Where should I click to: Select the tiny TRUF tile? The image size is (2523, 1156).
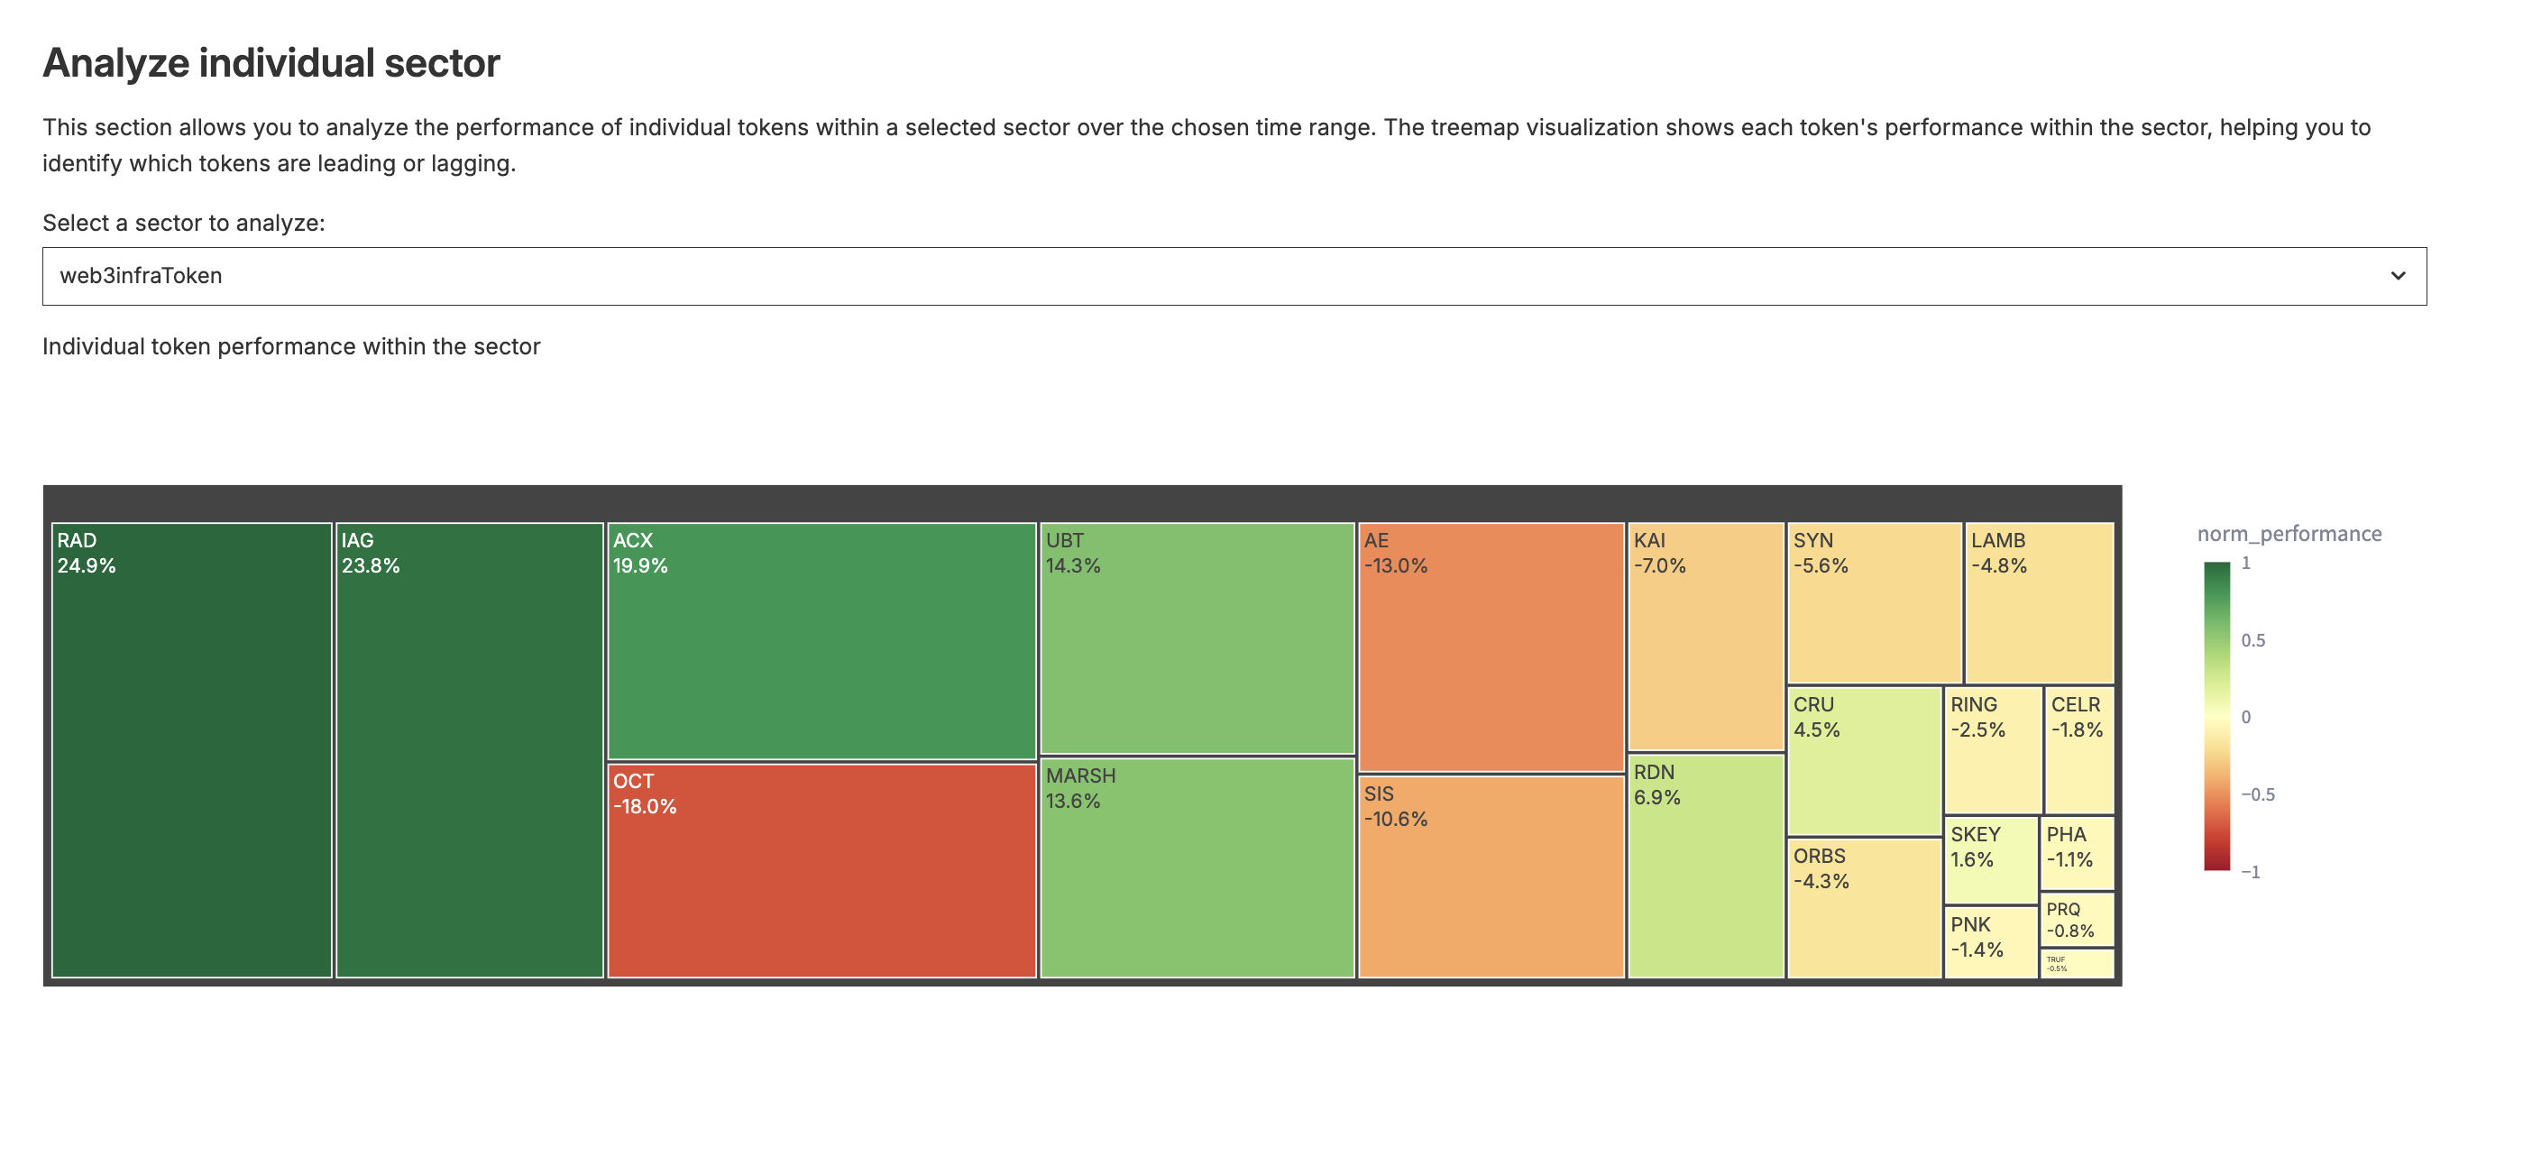click(x=2078, y=963)
